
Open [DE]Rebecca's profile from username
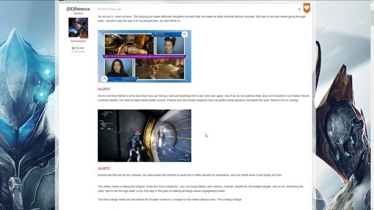[78, 9]
